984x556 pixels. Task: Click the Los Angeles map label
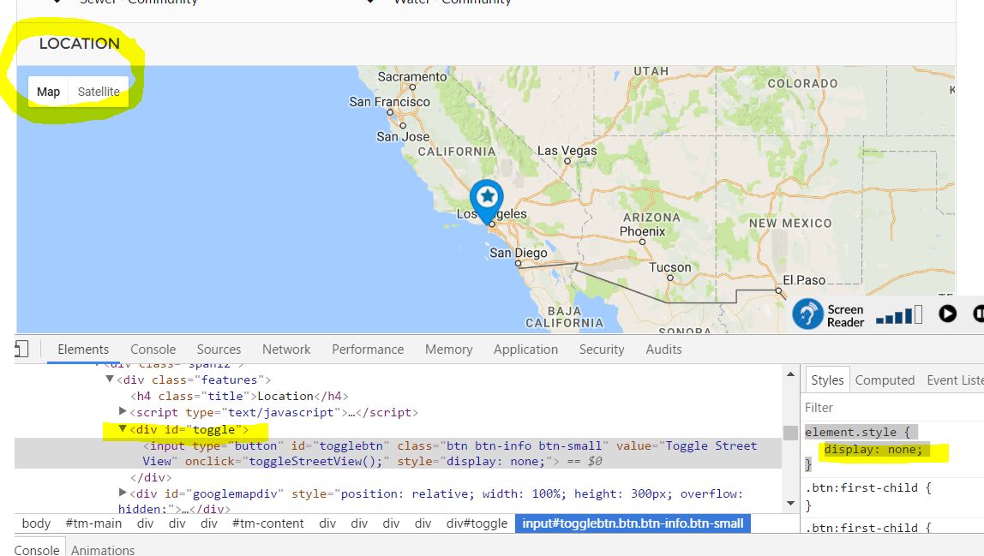tap(492, 214)
